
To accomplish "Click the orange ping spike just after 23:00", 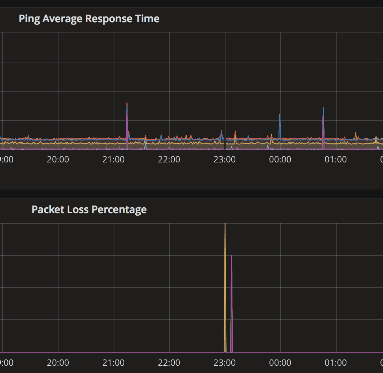I will pos(235,131).
